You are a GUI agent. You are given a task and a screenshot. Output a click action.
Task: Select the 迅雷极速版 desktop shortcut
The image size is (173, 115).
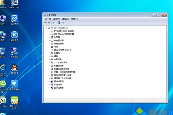pos(14,85)
